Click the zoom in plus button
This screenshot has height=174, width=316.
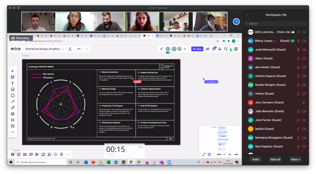pos(230,154)
